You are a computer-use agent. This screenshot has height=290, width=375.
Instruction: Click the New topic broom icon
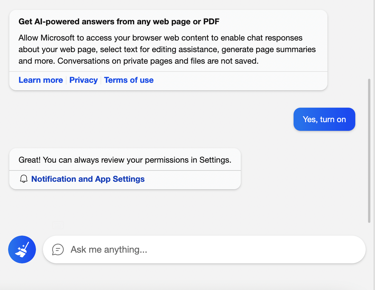(22, 249)
